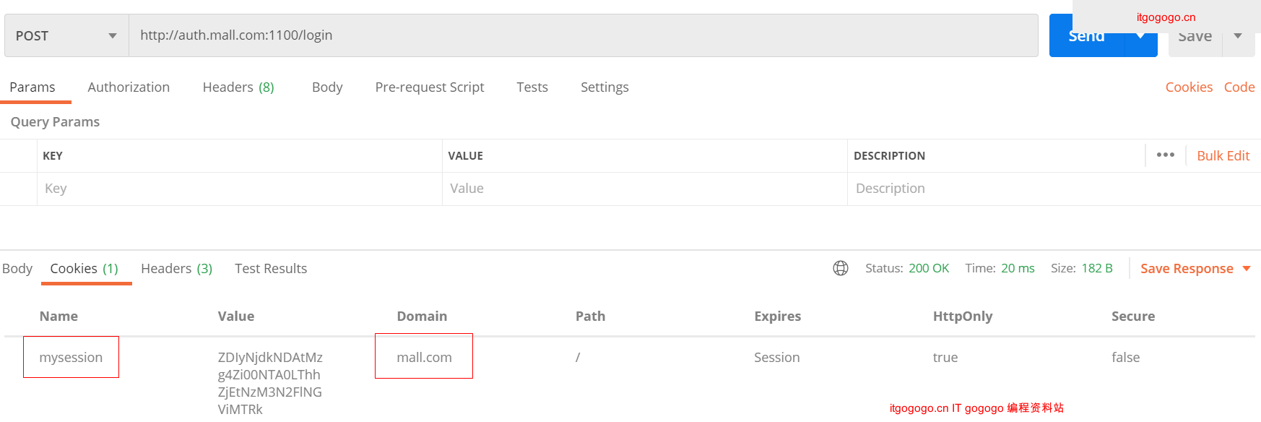
Task: Show the response Headers (3) tab
Action: (176, 268)
